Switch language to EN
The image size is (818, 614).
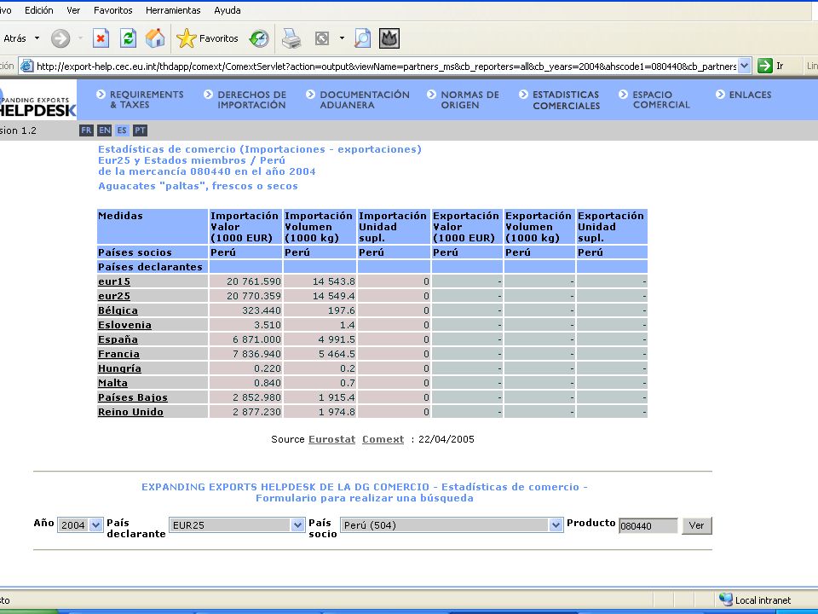coord(104,130)
